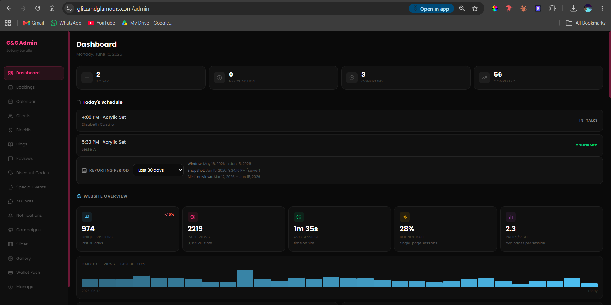The image size is (611, 305).
Task: Open the 4:00 PM Acrylic Set appointment
Action: point(340,121)
